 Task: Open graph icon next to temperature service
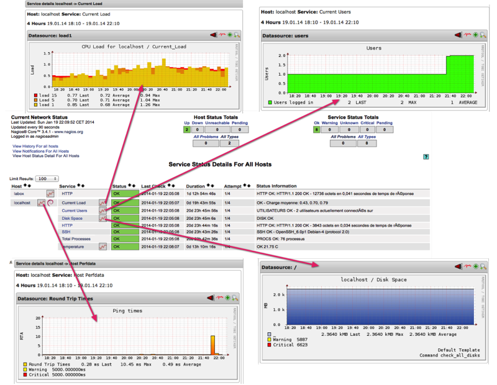[103, 247]
